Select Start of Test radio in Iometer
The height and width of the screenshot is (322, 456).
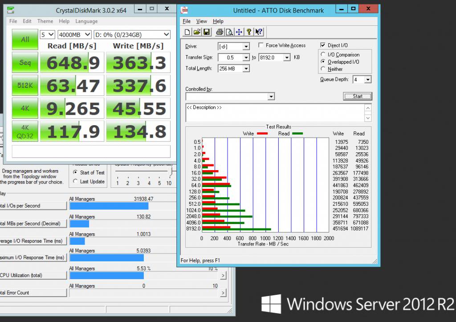tap(75, 172)
